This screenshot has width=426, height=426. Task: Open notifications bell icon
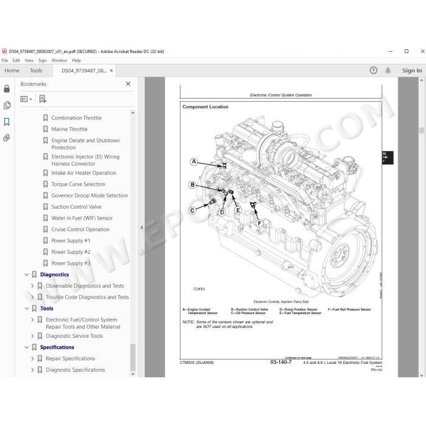(388, 71)
